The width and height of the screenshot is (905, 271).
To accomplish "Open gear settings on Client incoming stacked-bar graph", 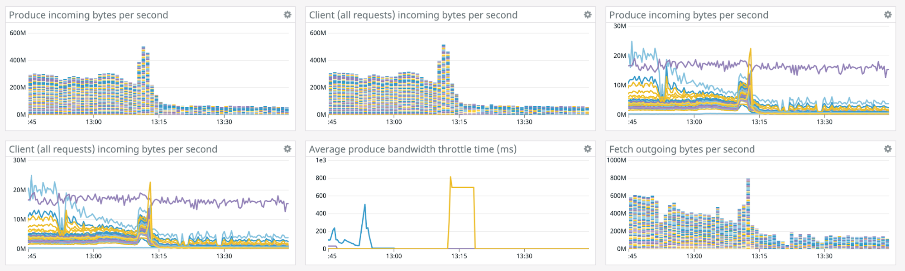I will [x=588, y=15].
